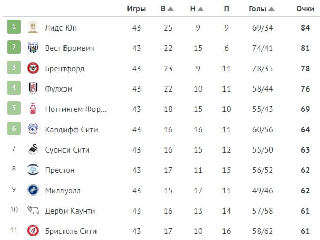Image resolution: width=320 pixels, height=240 pixels.
Task: Click the Derby County ram crest
Action: point(33,211)
